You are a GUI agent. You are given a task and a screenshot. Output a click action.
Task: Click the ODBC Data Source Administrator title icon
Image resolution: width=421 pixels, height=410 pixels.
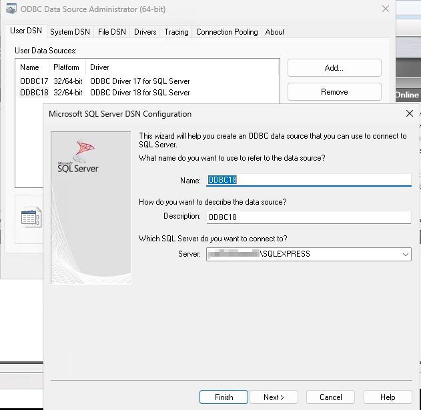11,9
